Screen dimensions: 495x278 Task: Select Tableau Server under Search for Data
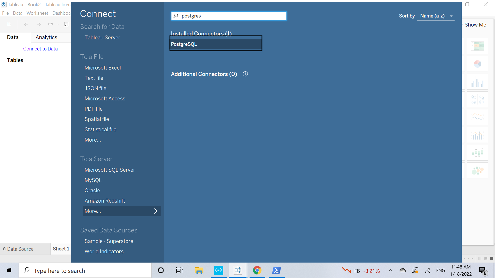[102, 38]
